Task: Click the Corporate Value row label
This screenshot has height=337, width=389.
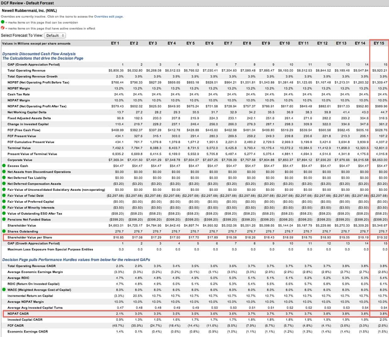Action: pyautogui.click(x=20, y=160)
